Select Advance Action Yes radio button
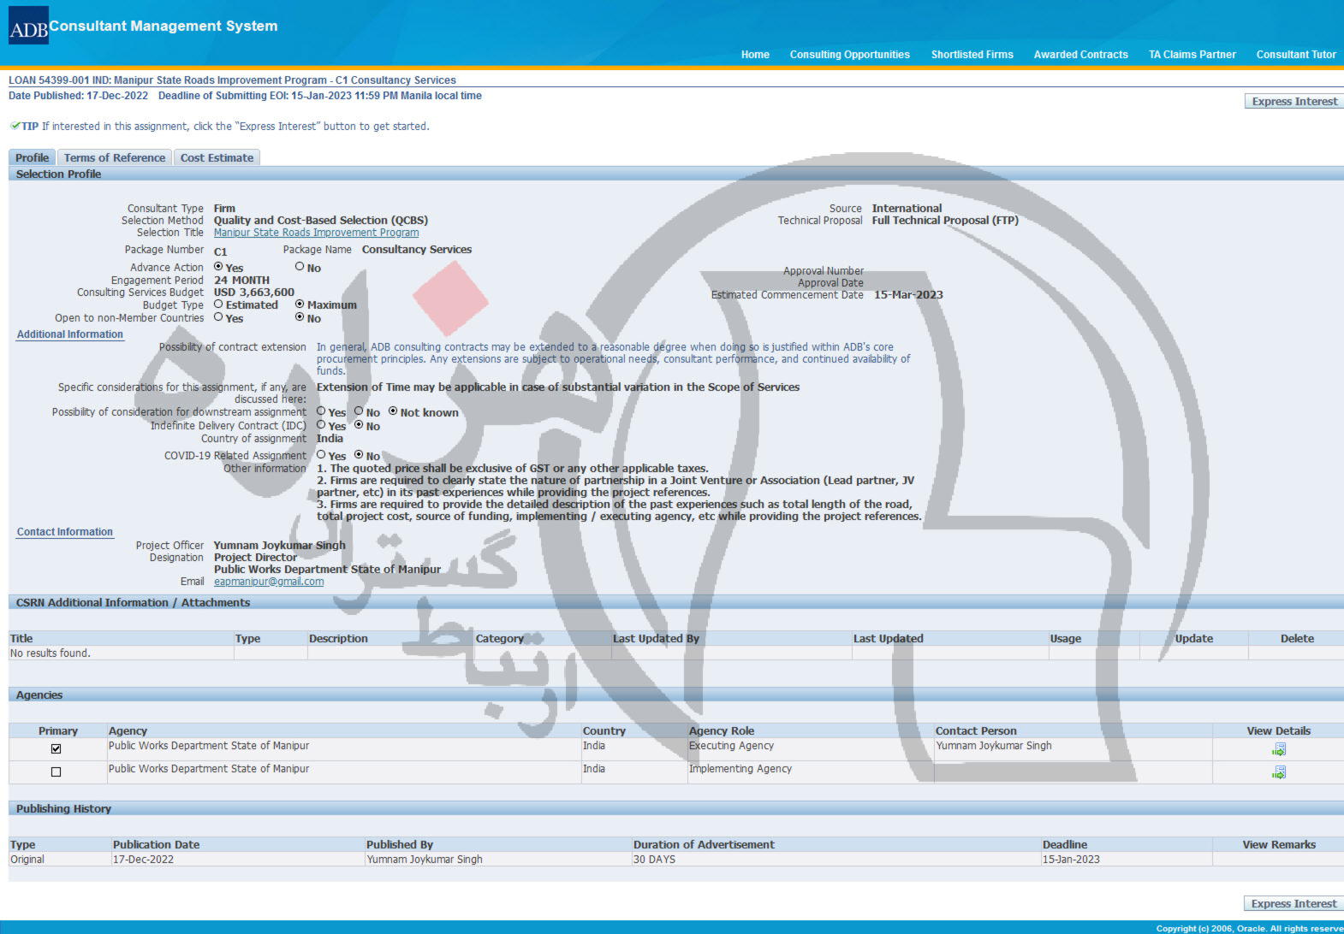1344x934 pixels. [218, 267]
